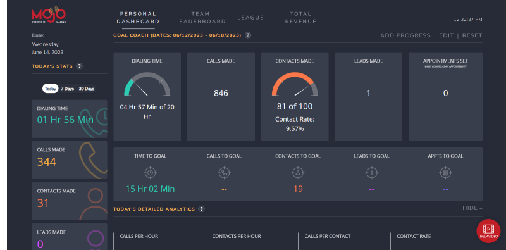Select the Today stats range toggle
Screen dimensions: 506x250
[51, 89]
